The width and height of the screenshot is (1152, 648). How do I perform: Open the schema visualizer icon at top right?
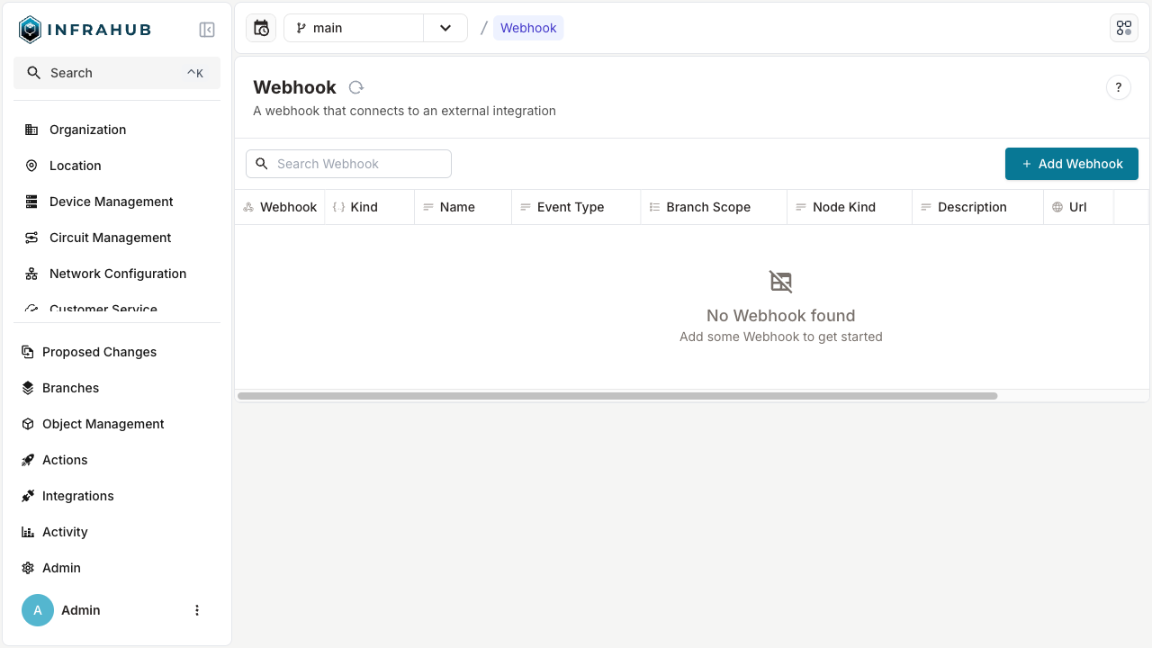pyautogui.click(x=1123, y=28)
